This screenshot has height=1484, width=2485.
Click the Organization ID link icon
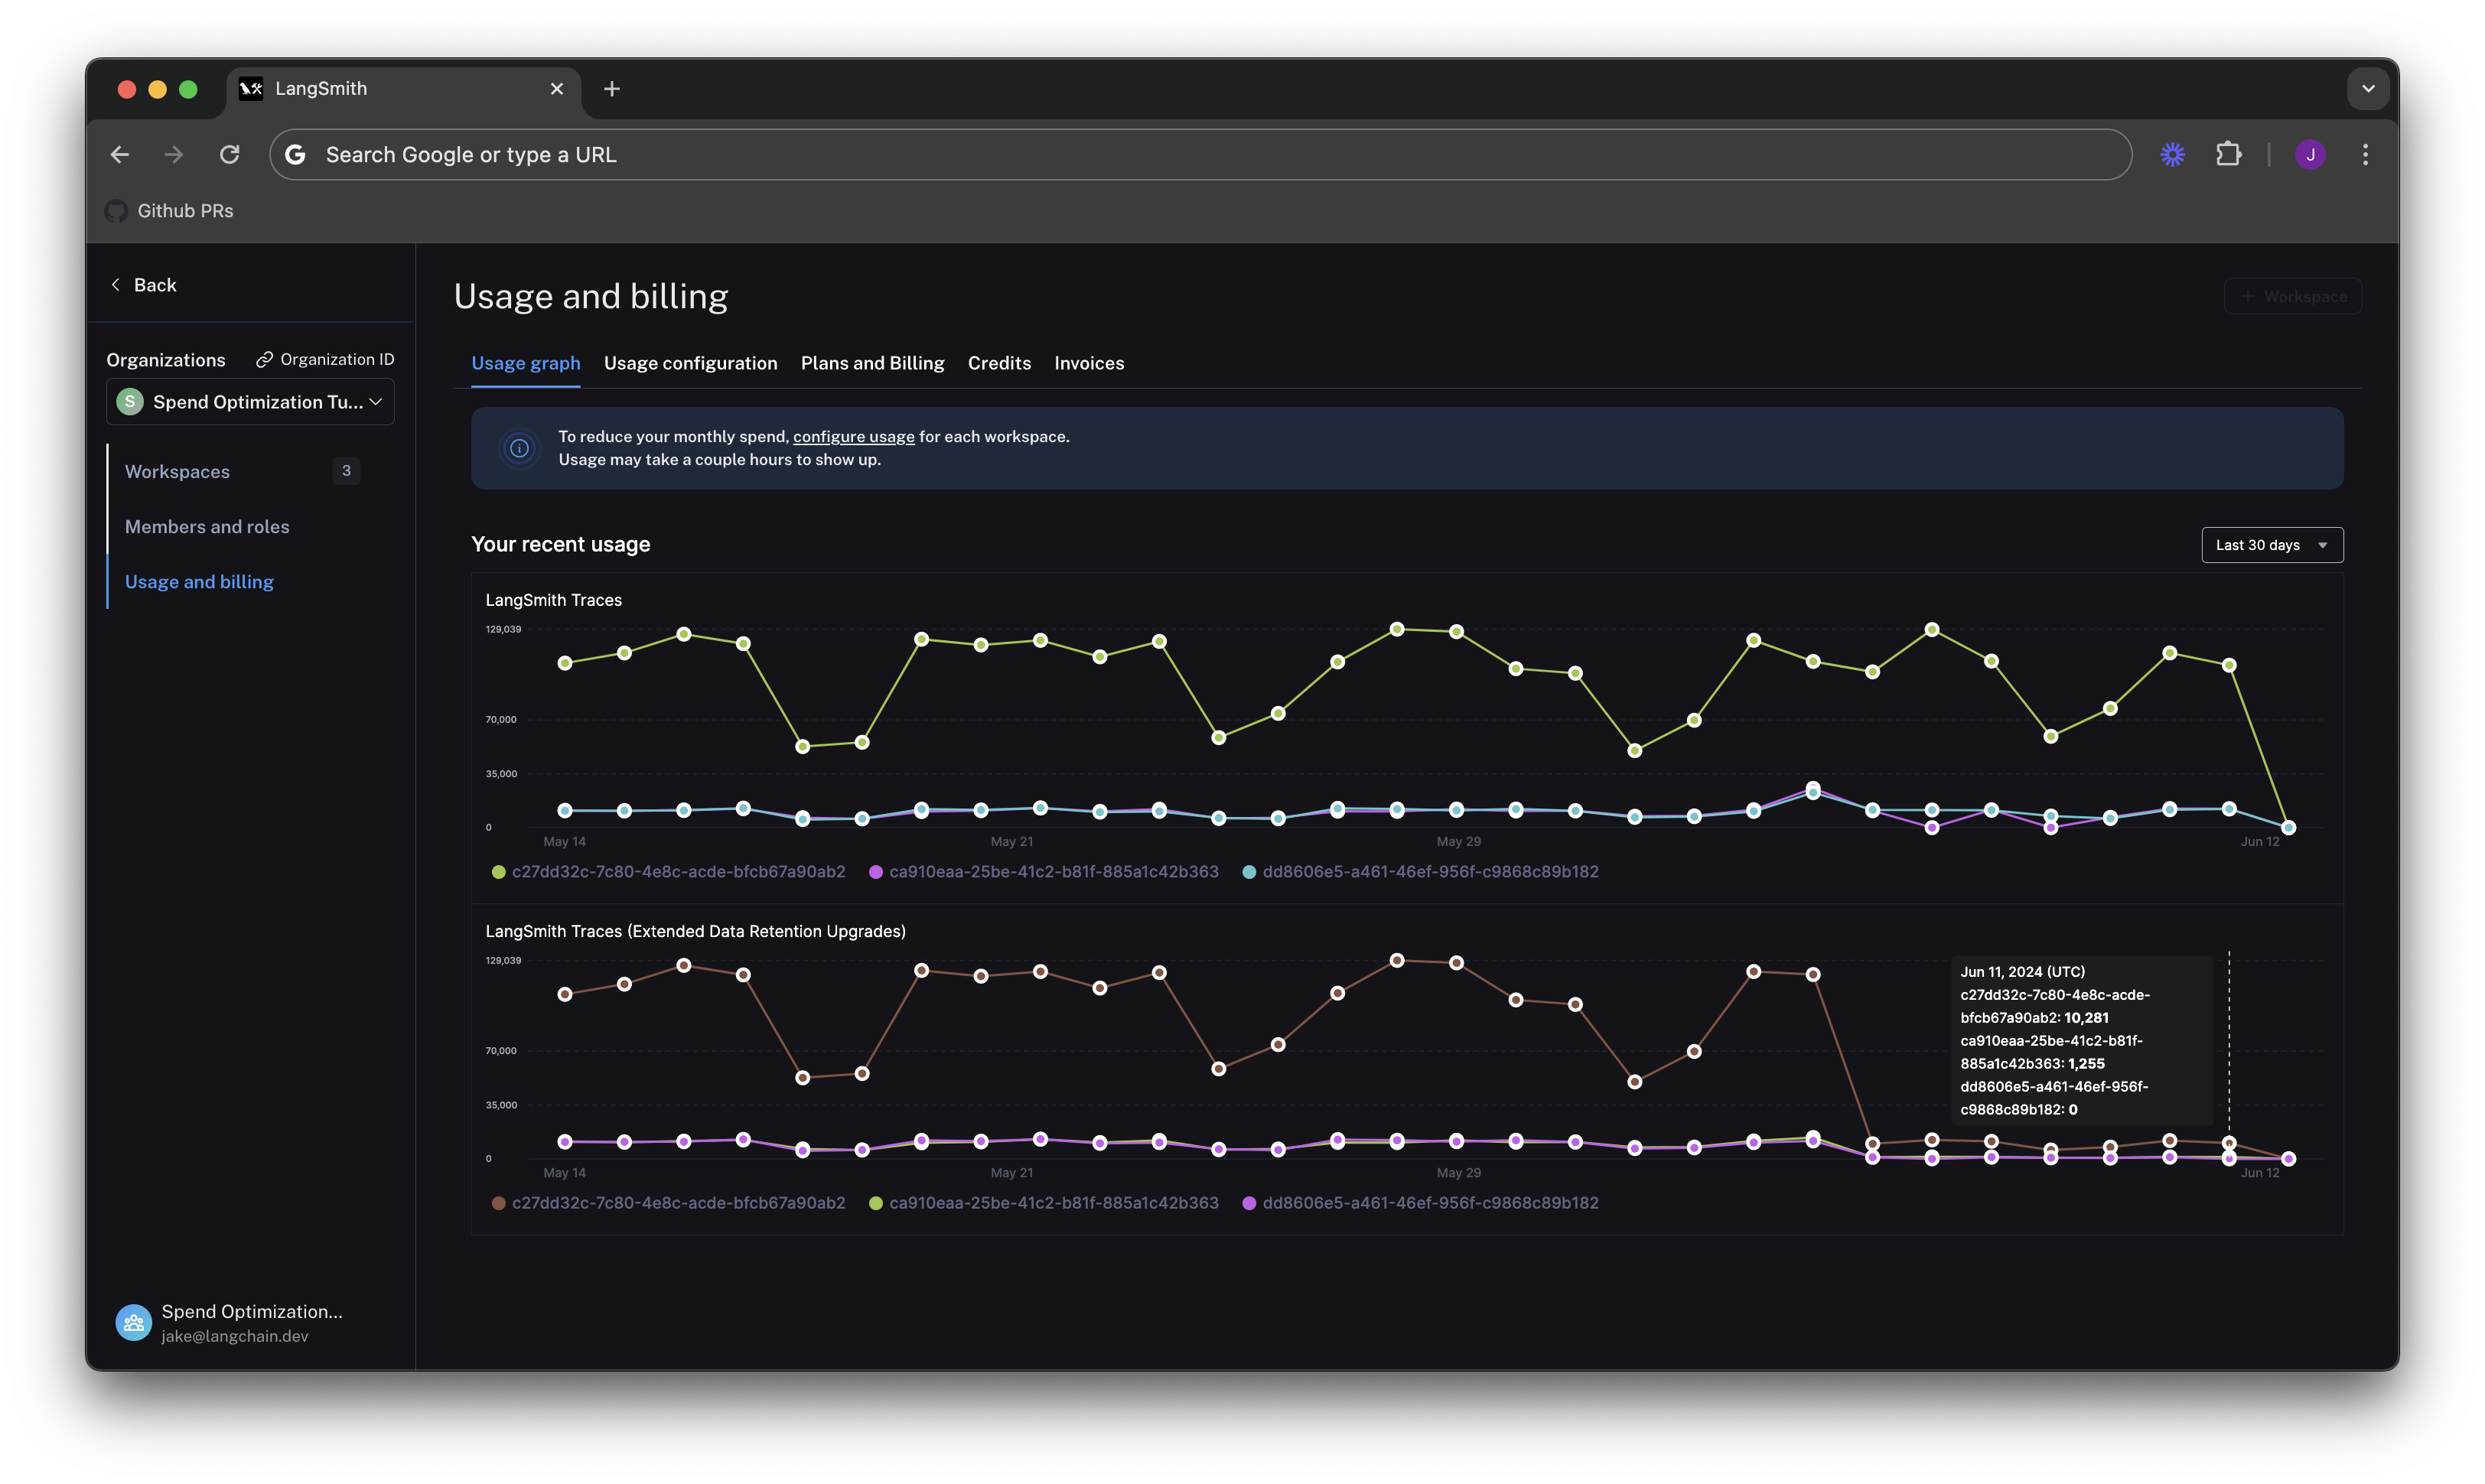(x=264, y=360)
